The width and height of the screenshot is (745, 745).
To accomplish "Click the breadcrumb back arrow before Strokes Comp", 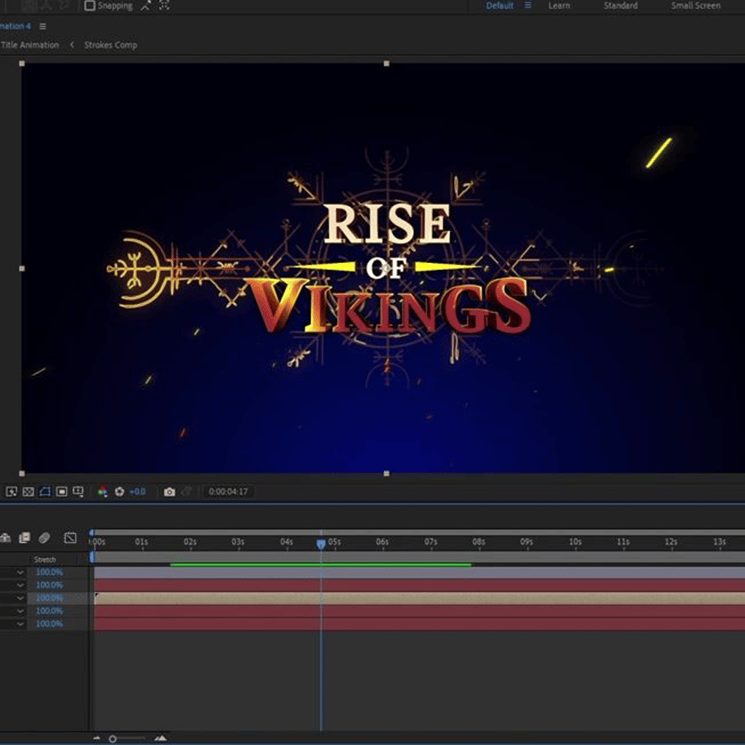I will pos(72,45).
